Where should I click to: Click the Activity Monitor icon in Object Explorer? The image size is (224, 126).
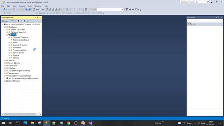click(28, 21)
